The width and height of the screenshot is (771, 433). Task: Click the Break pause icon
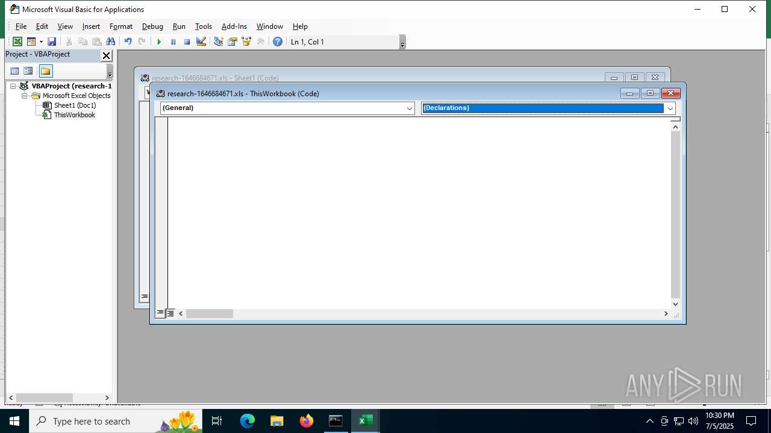pyautogui.click(x=173, y=41)
